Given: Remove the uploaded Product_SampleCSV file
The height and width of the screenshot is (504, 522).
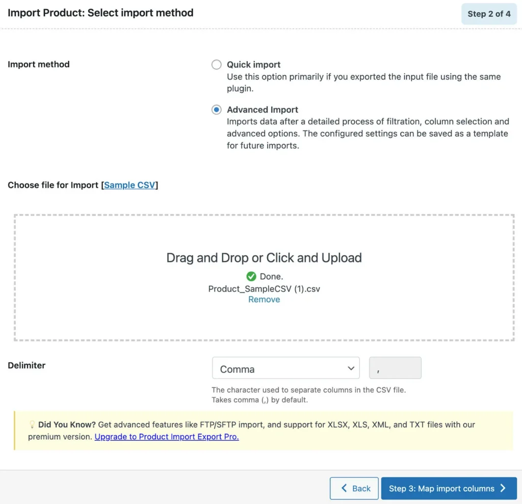Looking at the screenshot, I should (x=264, y=299).
